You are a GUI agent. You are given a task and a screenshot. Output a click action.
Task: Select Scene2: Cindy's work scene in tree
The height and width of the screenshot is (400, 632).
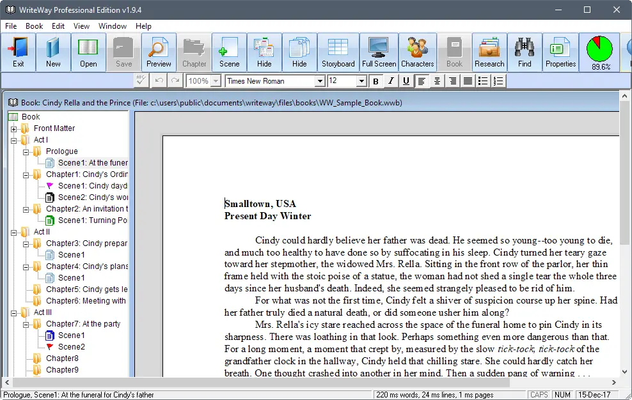pyautogui.click(x=93, y=197)
